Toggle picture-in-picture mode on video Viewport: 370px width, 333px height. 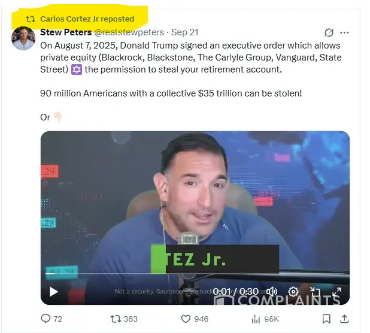(x=315, y=292)
